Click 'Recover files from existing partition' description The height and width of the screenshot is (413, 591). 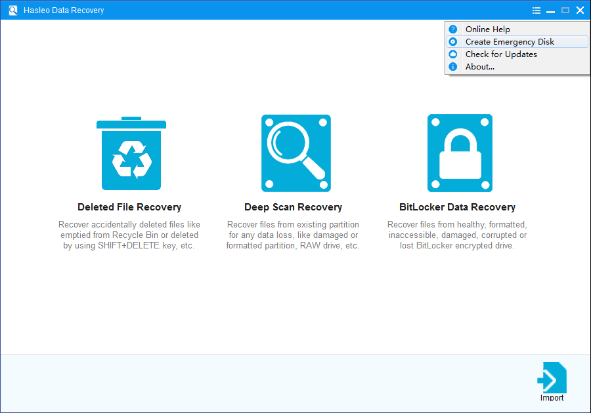click(293, 225)
